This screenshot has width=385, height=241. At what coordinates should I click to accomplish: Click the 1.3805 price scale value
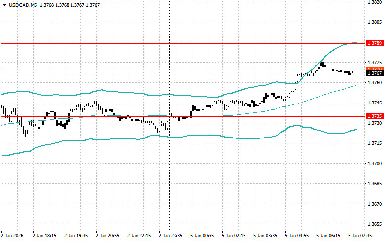375,22
